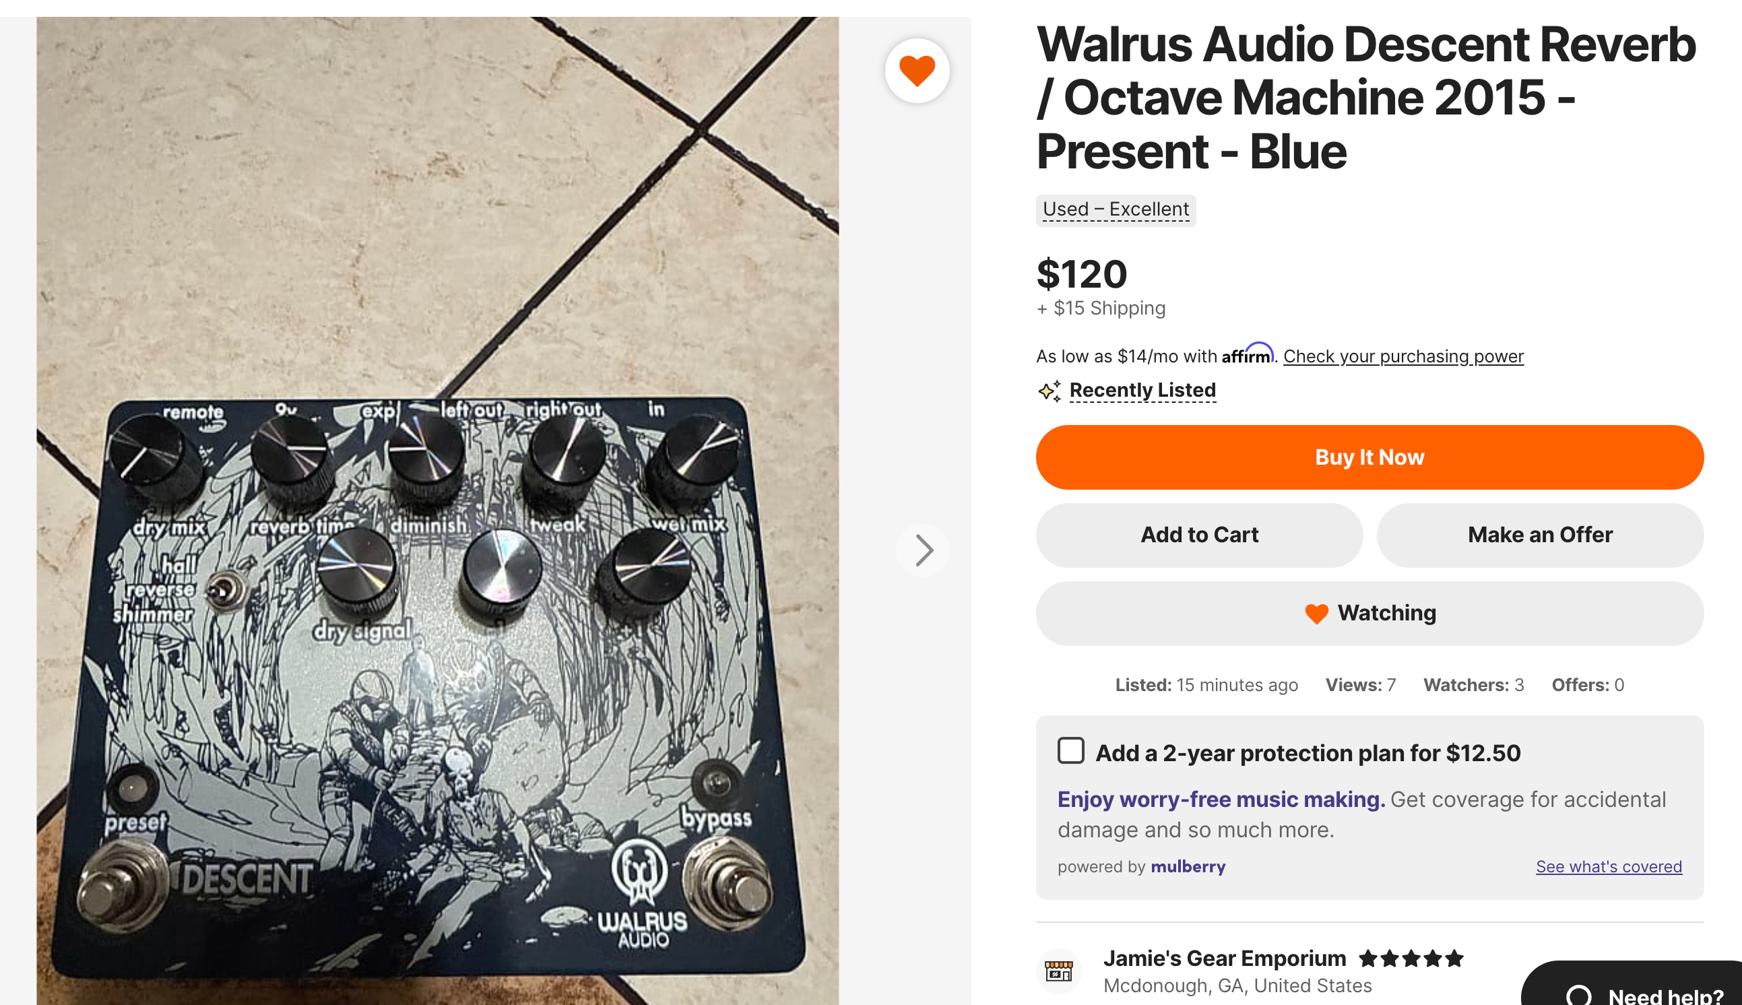Open the Need help chat bubble
Screen dimensions: 1742x1005
pyautogui.click(x=1635, y=985)
